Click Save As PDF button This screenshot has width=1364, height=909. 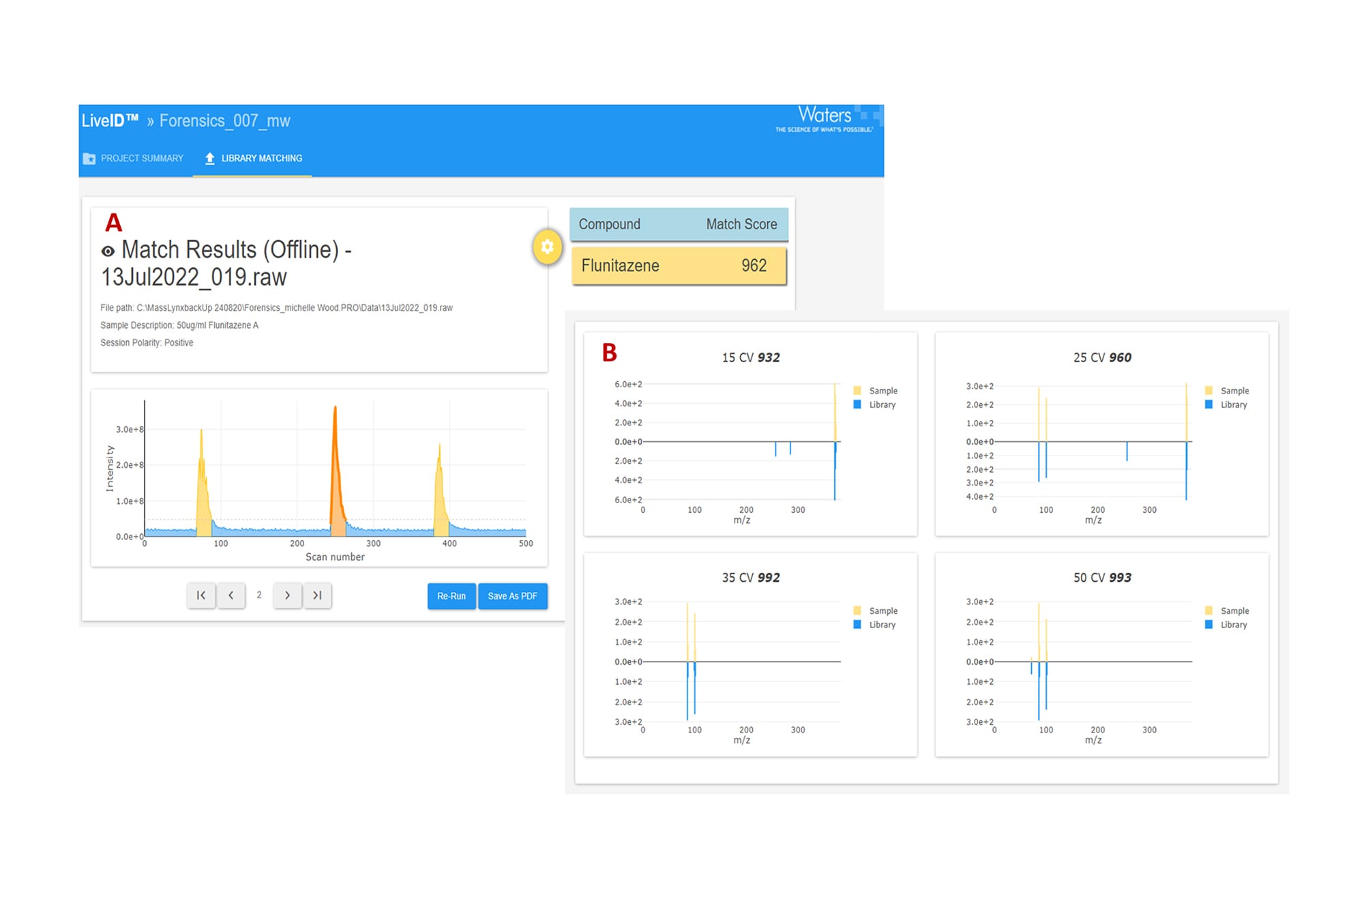[513, 596]
